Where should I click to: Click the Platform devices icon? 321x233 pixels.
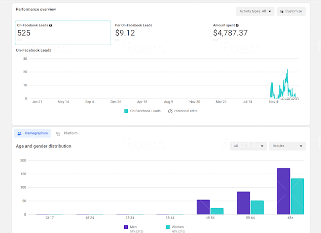pos(58,134)
